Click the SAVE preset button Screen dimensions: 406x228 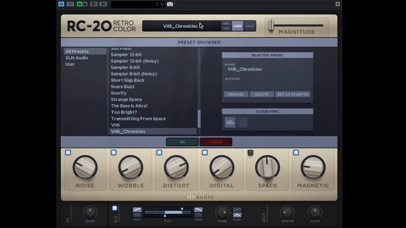(x=249, y=26)
